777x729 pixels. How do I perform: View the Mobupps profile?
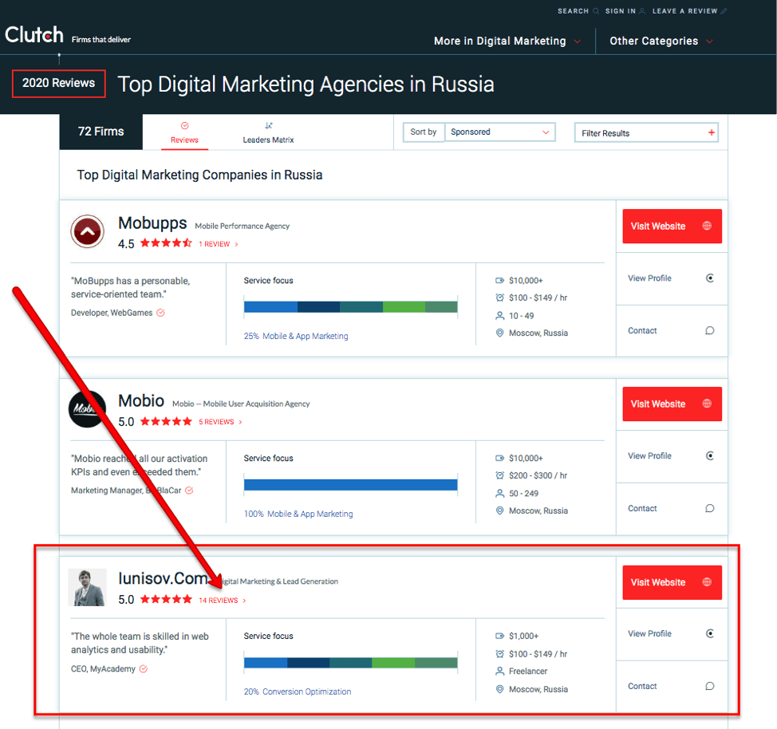[672, 278]
